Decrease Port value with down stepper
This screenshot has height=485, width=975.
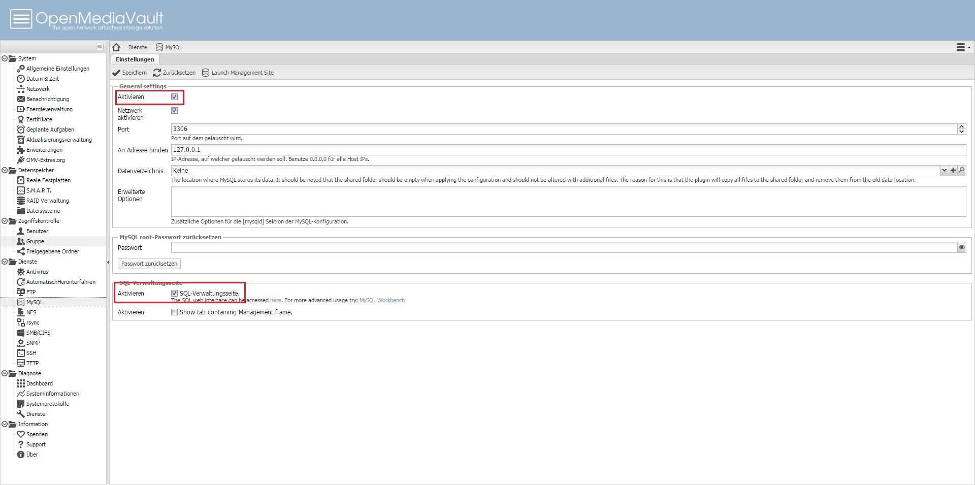(x=961, y=132)
